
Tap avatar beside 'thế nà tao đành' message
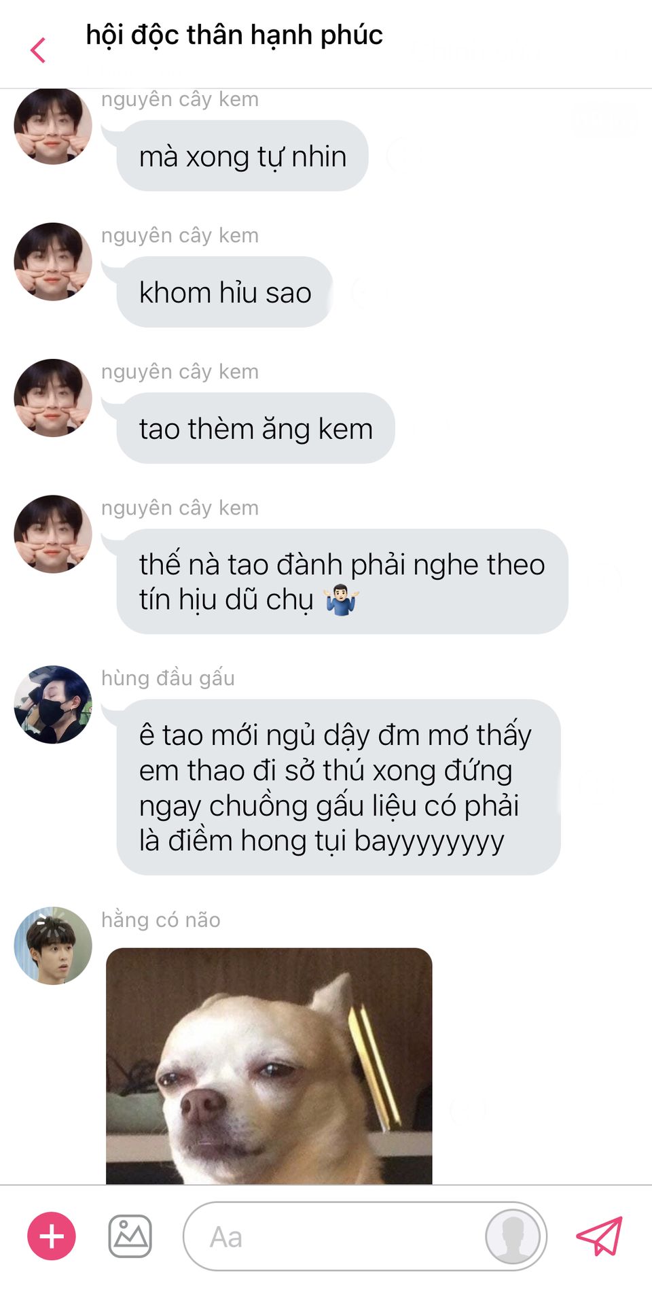pyautogui.click(x=53, y=534)
